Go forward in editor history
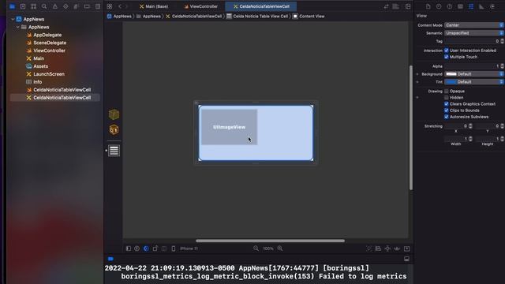Viewport: 505px width, 284px height. (x=127, y=6)
